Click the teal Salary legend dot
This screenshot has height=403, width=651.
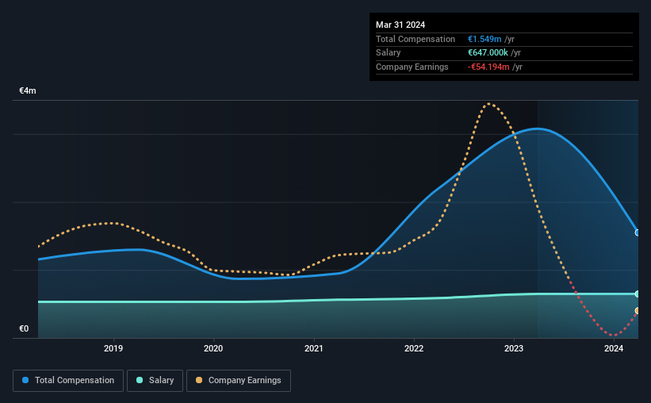[x=140, y=380]
